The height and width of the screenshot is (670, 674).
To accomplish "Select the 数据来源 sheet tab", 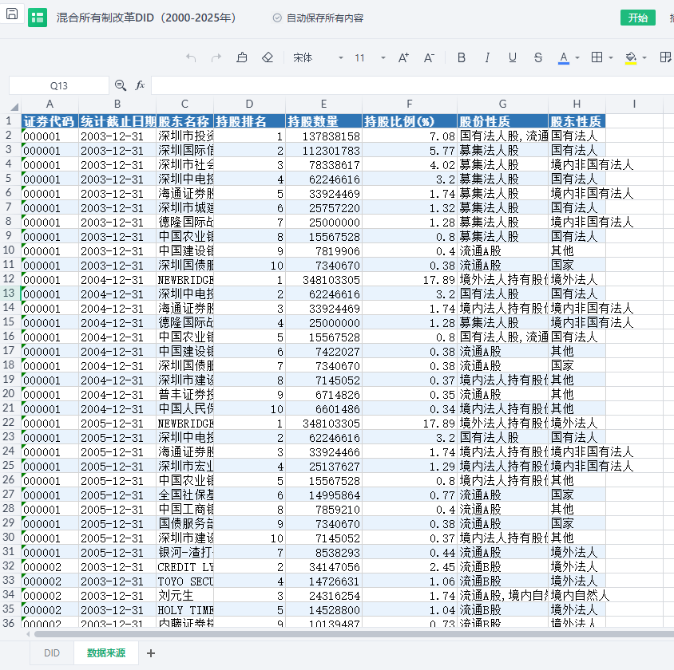I will pyautogui.click(x=106, y=652).
